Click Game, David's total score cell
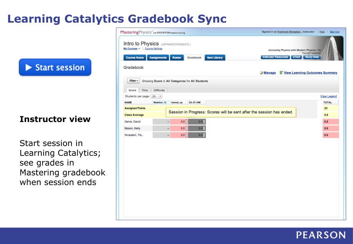The height and width of the screenshot is (244, 353). (331, 122)
